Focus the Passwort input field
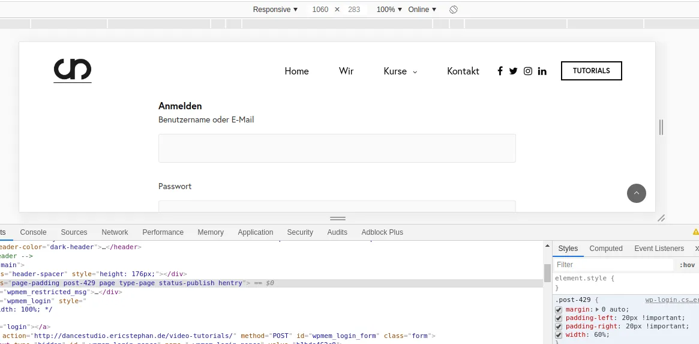Image resolution: width=699 pixels, height=344 pixels. coord(337,206)
